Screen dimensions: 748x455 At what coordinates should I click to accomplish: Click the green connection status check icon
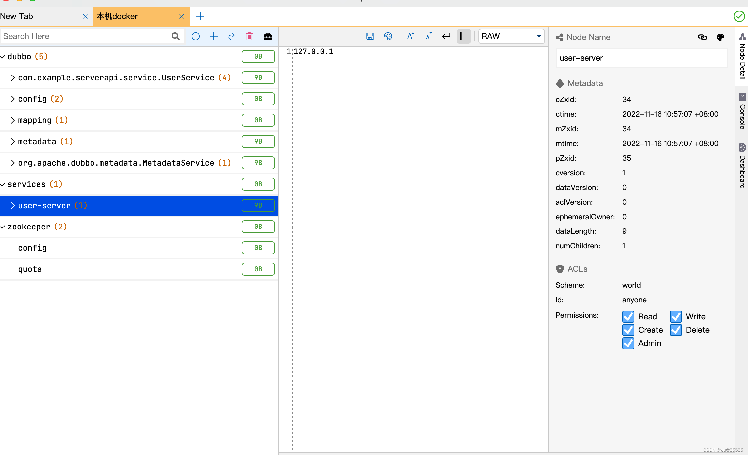739,16
